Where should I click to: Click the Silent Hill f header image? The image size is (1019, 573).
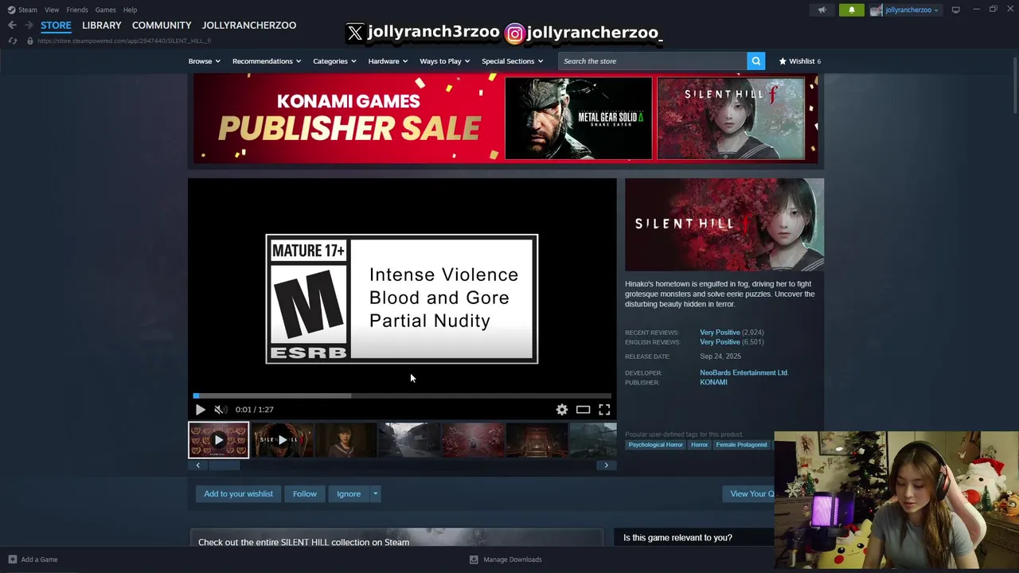(x=724, y=224)
